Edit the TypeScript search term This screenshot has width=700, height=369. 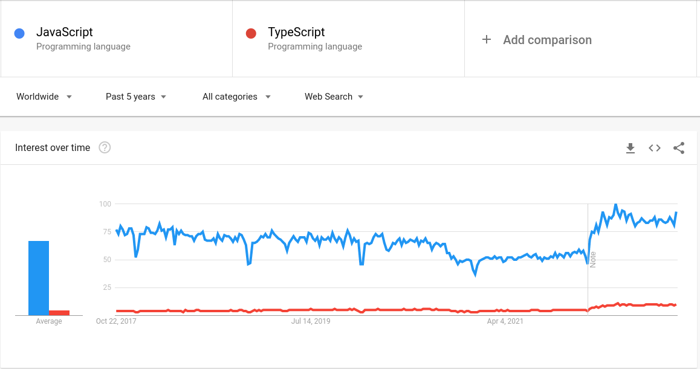(x=296, y=32)
